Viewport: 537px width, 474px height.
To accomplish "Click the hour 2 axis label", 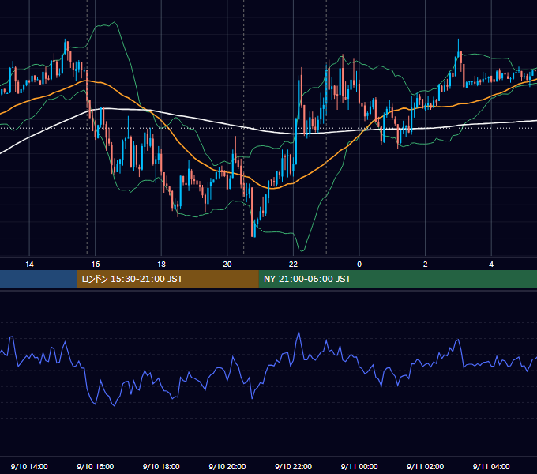I will tap(425, 265).
